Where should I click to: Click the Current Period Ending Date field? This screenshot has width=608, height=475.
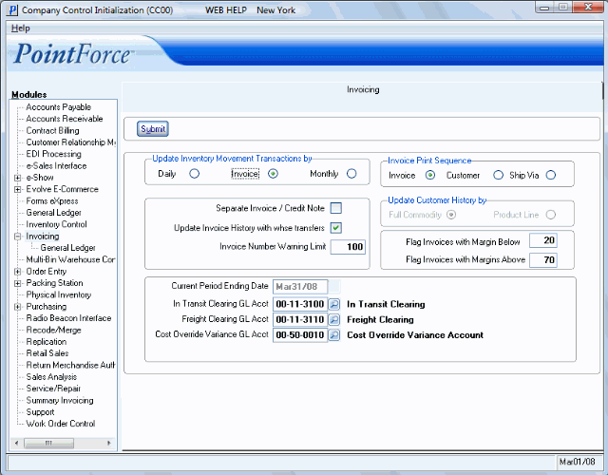[x=300, y=287]
